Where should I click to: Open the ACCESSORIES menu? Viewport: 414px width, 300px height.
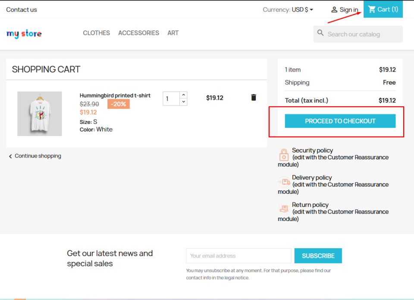(x=138, y=33)
